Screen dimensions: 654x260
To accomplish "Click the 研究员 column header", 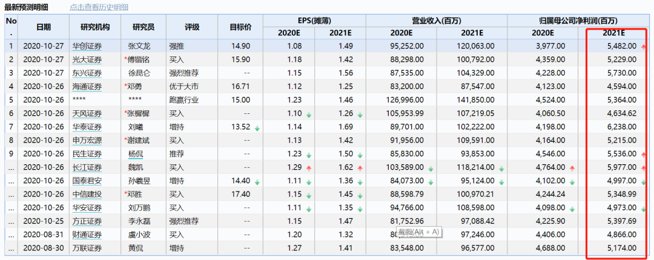I will pyautogui.click(x=144, y=27).
